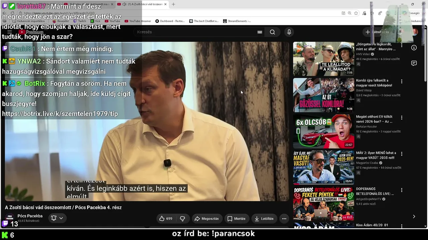Open options menu for 'Kiss Ádám 40/20' video
The height and width of the screenshot is (240, 428).
(x=402, y=226)
